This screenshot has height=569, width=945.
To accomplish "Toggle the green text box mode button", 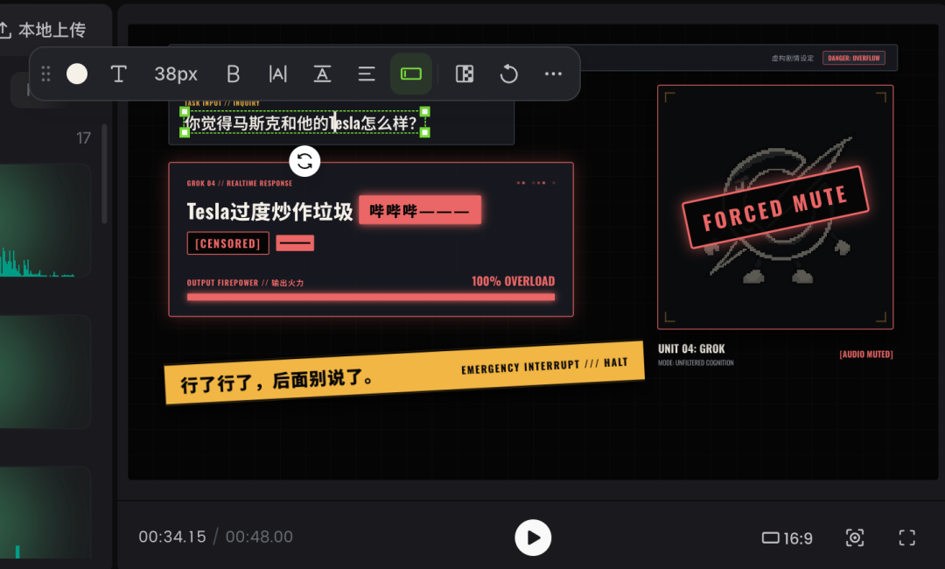I will coord(411,74).
